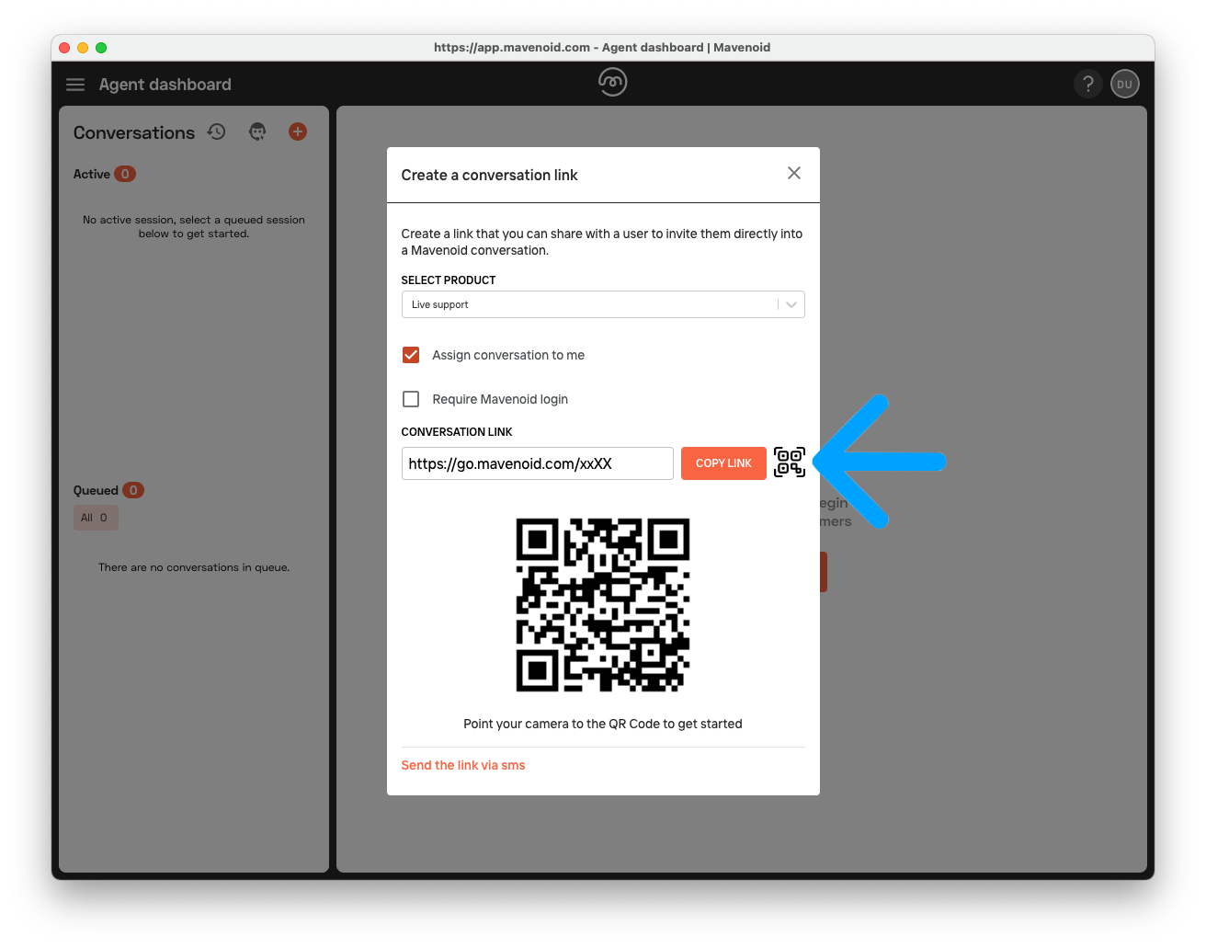Open the help question mark icon

coord(1088,84)
